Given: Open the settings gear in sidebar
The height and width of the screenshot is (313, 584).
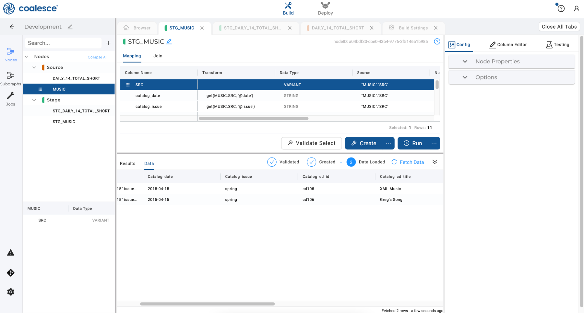Looking at the screenshot, I should click(x=11, y=292).
